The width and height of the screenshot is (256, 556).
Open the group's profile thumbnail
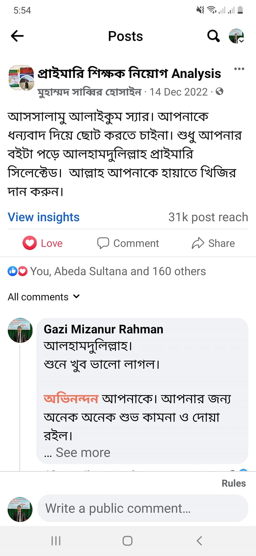click(21, 78)
